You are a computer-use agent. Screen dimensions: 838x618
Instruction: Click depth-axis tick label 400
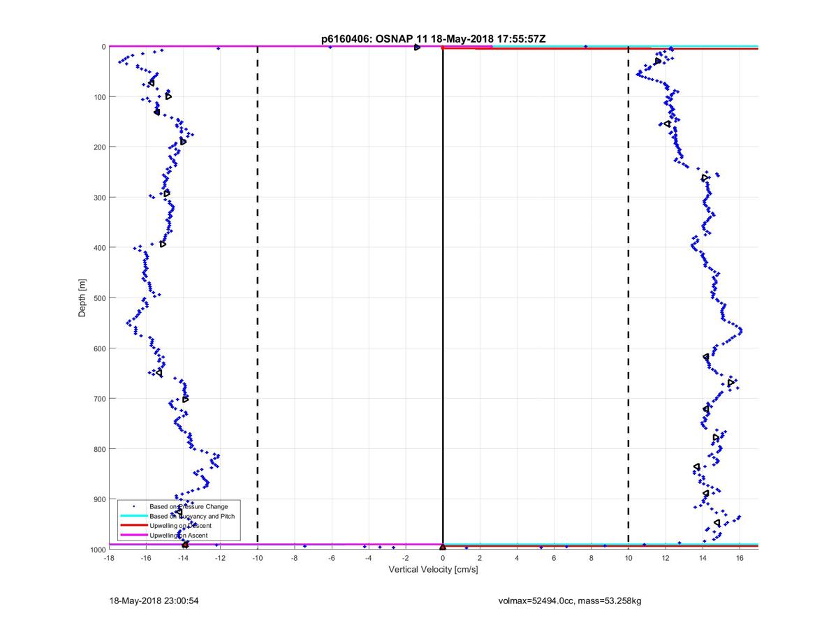pyautogui.click(x=99, y=248)
